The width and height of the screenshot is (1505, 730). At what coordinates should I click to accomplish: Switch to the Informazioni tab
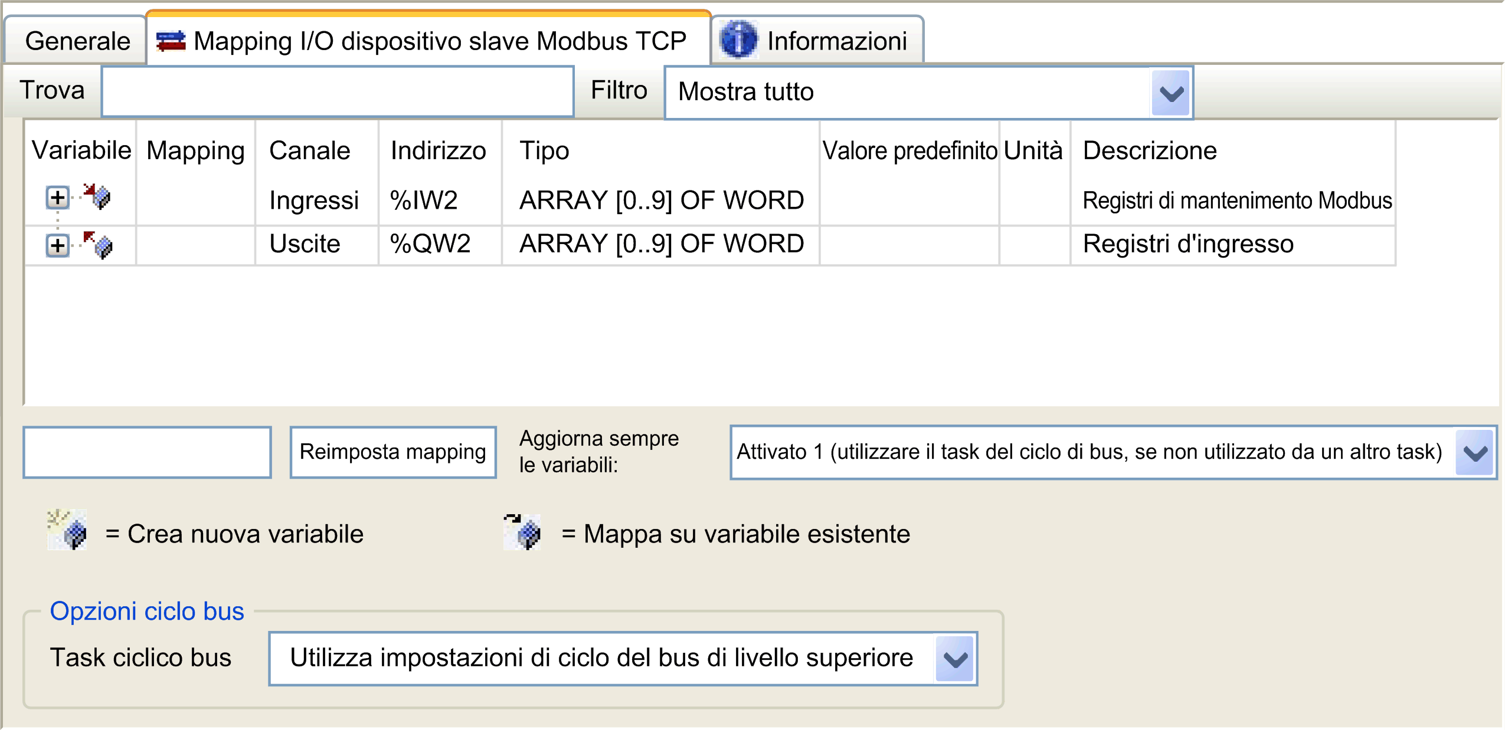(836, 41)
